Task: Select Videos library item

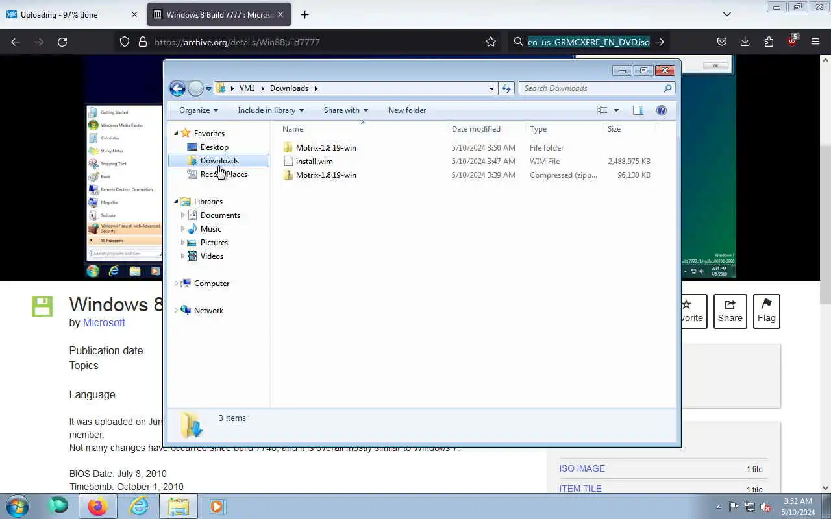Action: tap(212, 256)
